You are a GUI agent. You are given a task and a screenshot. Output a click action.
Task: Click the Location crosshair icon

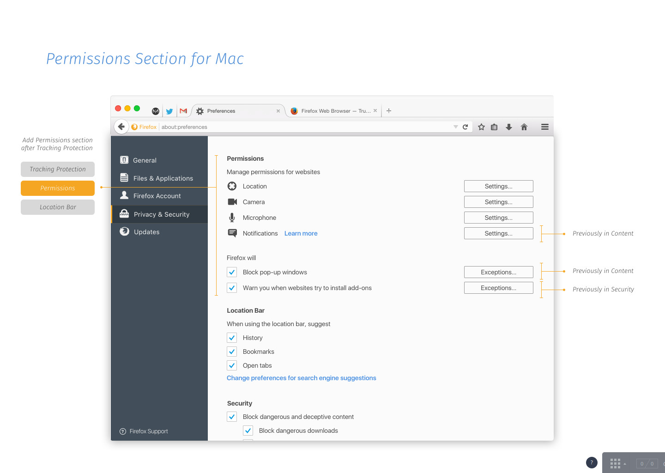[232, 186]
